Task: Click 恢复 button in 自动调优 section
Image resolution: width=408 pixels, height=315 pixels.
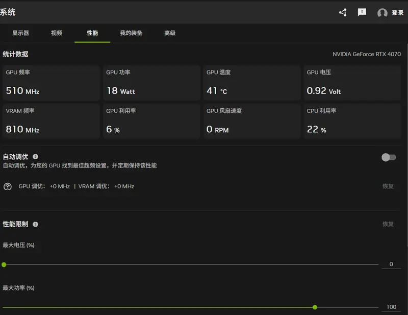Action: (388, 186)
